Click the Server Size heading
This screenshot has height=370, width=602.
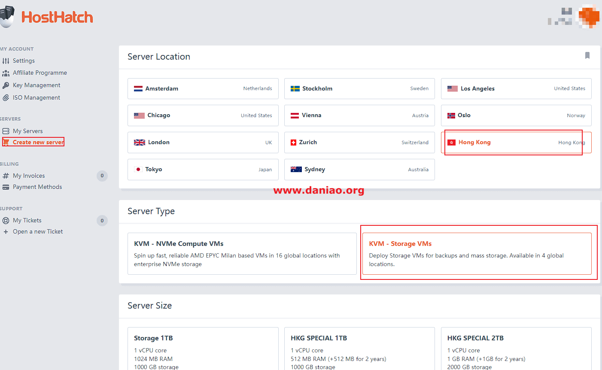click(150, 306)
